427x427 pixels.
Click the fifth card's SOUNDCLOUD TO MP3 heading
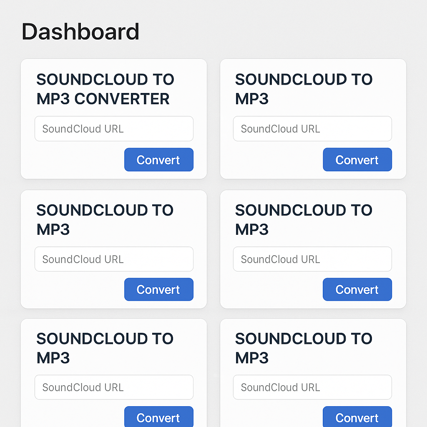[x=105, y=348]
